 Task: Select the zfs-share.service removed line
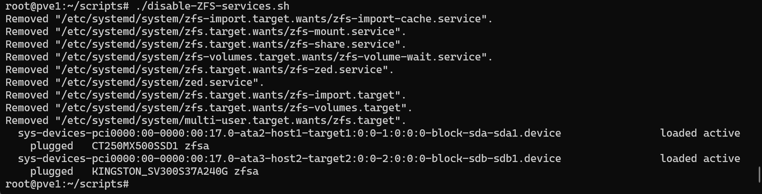pyautogui.click(x=206, y=45)
